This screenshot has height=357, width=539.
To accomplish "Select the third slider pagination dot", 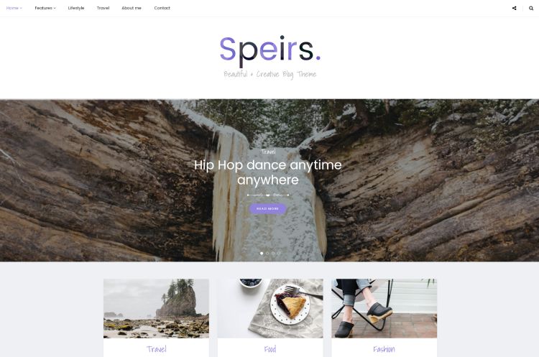I will [273, 254].
